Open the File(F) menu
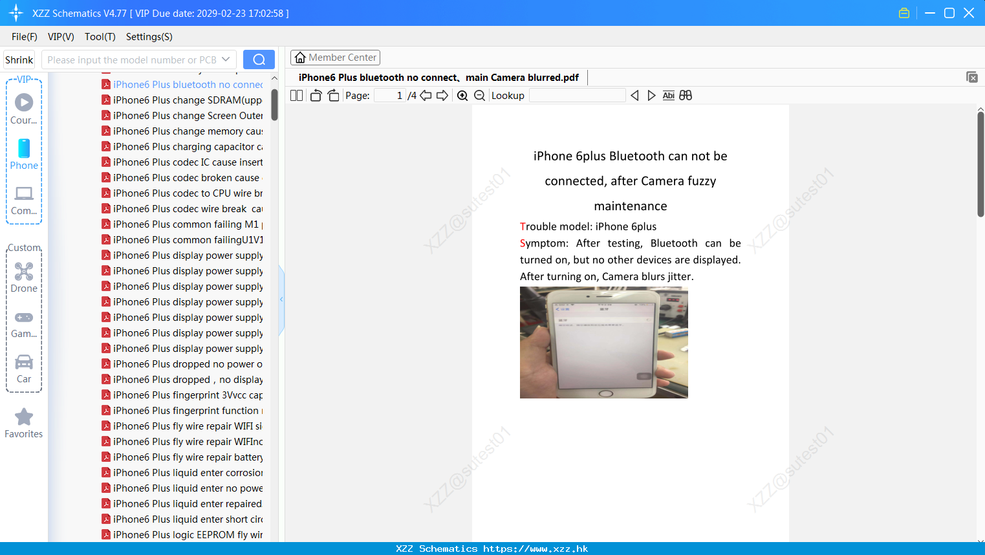Image resolution: width=985 pixels, height=555 pixels. tap(25, 37)
